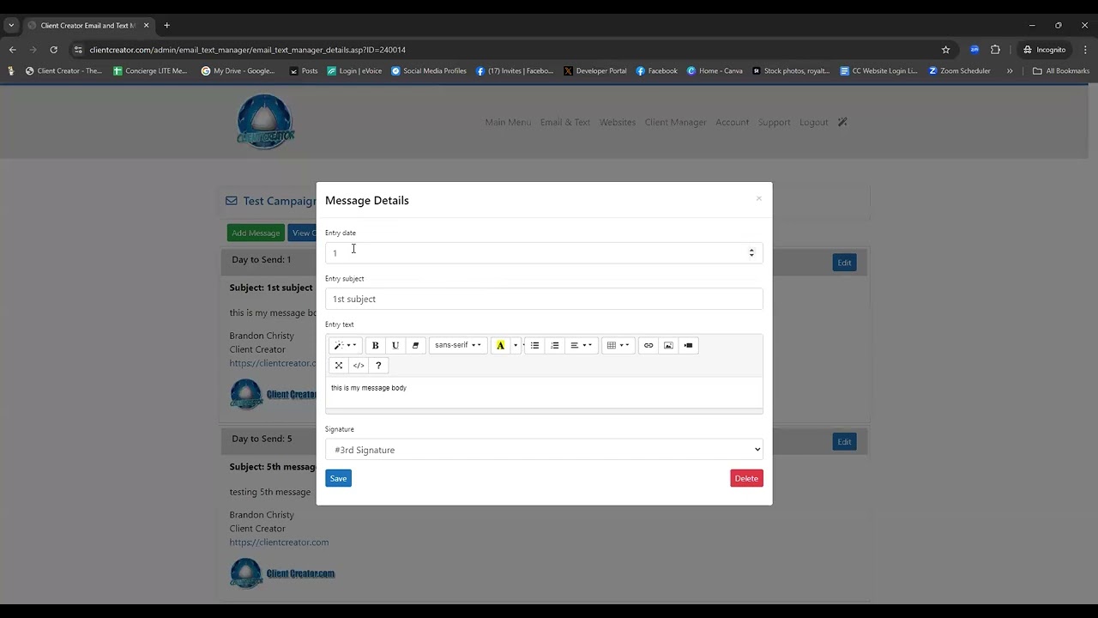
Task: Open a new browser tab
Action: click(x=166, y=25)
